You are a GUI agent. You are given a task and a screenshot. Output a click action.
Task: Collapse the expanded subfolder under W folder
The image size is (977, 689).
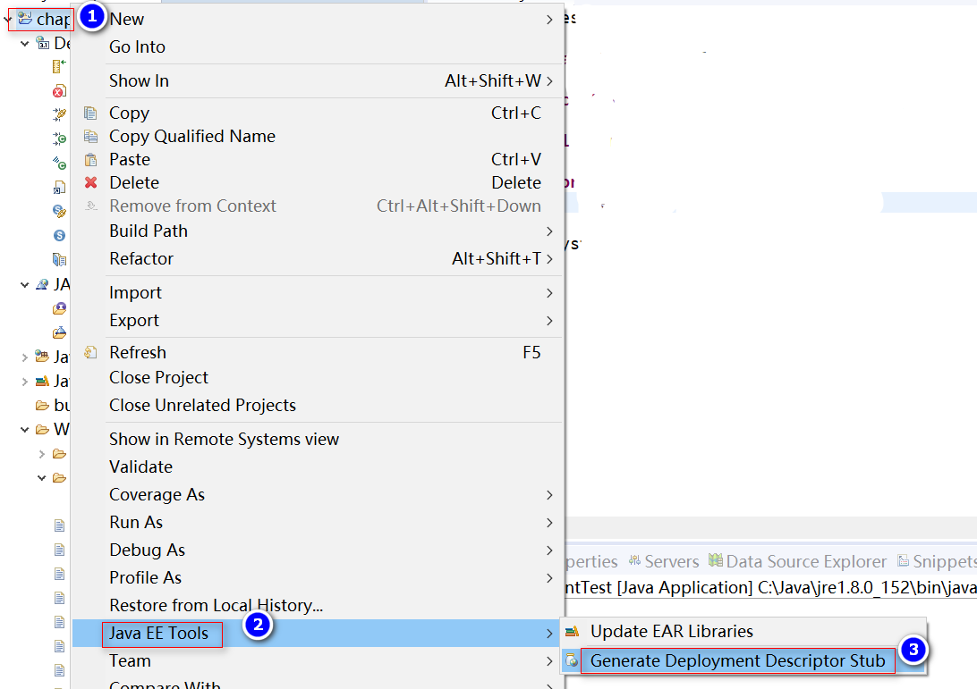(42, 478)
